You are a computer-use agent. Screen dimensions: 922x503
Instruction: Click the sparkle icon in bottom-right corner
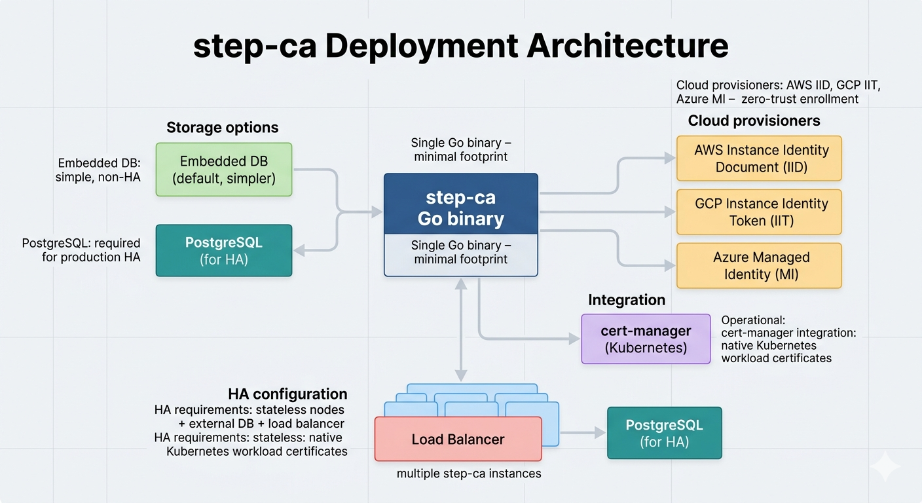(885, 466)
